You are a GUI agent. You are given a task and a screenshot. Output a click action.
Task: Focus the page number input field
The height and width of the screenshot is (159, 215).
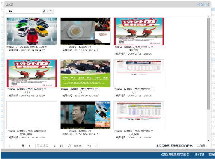coord(31,146)
